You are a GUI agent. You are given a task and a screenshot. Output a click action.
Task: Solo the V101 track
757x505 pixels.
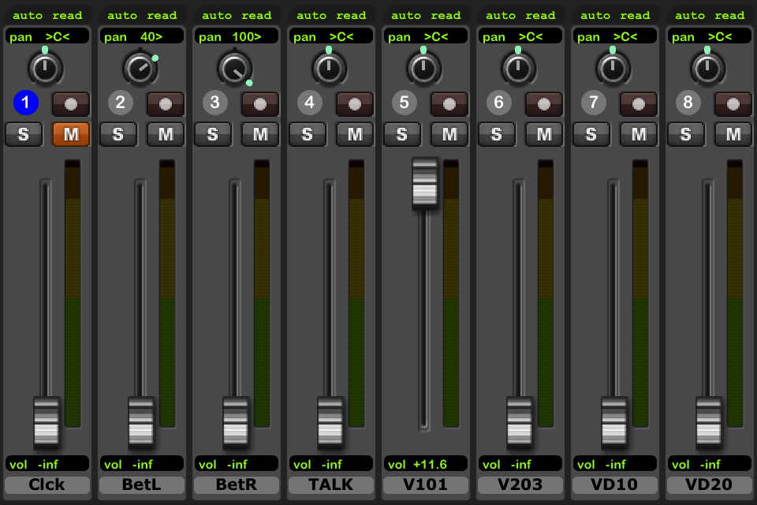pos(402,134)
